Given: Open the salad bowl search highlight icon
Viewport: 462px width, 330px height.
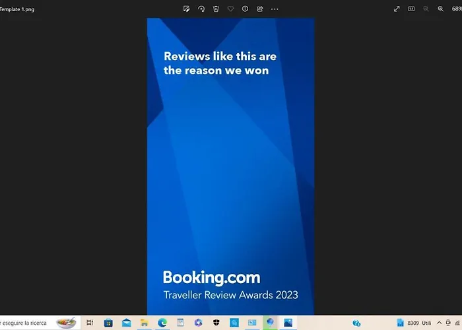Looking at the screenshot, I should click(x=66, y=323).
